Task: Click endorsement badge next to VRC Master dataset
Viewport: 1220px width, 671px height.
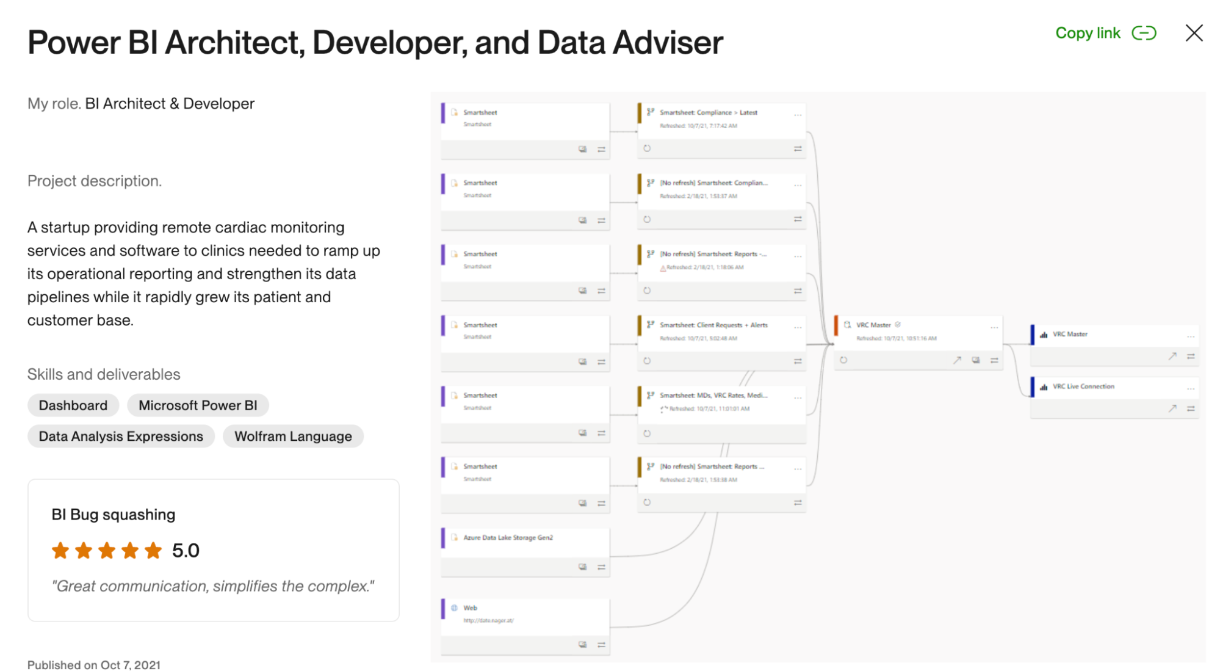Action: click(x=898, y=325)
